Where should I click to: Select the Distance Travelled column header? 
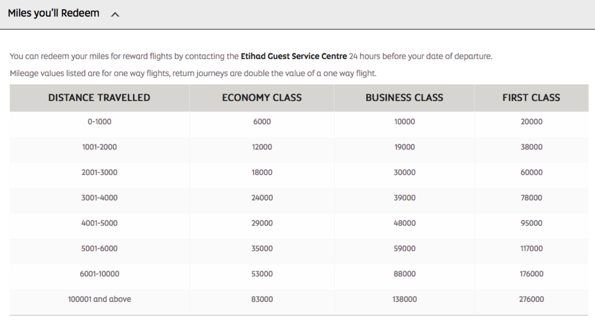coord(99,98)
